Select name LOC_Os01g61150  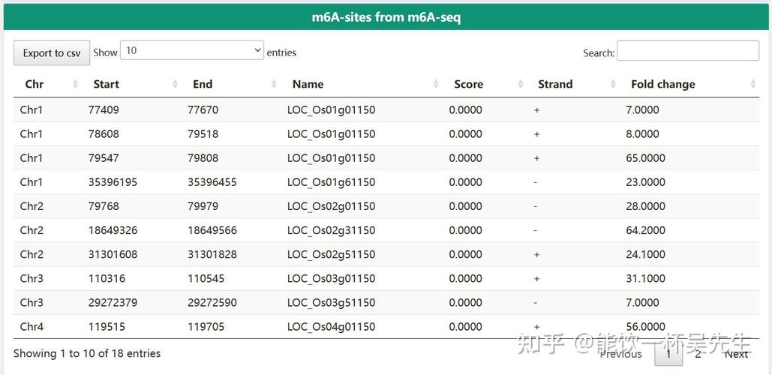click(x=332, y=182)
